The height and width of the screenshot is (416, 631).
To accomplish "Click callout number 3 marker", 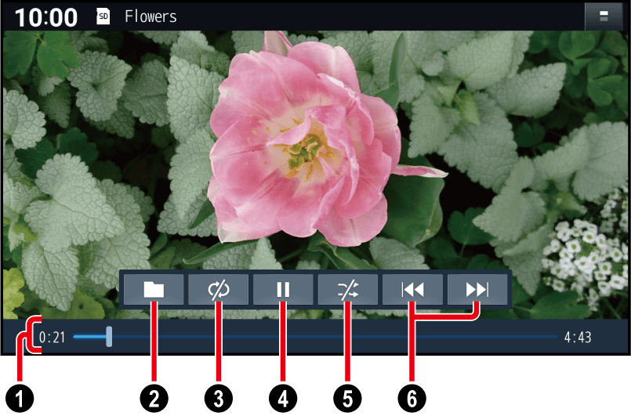I will [x=219, y=399].
